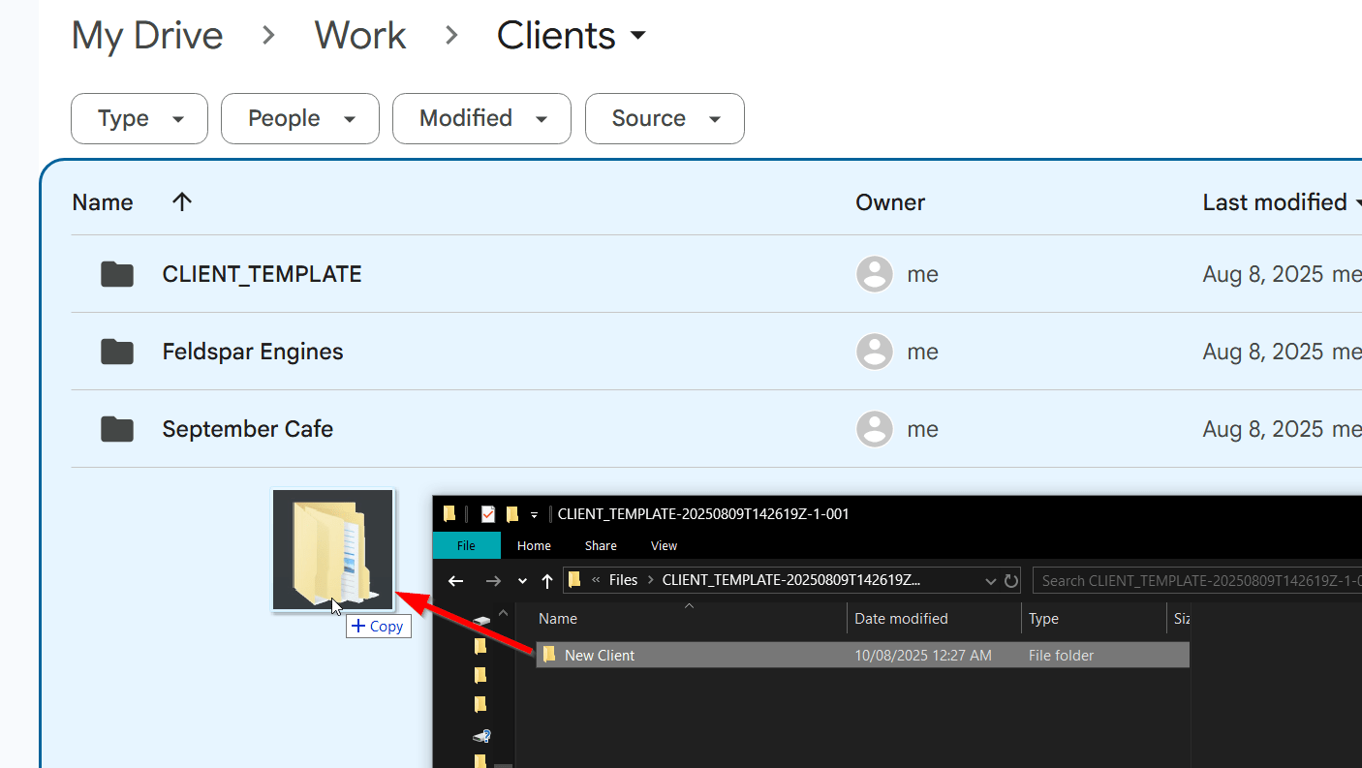Click the Files breadcrumb in Explorer address bar
The image size is (1362, 768).
pos(623,580)
